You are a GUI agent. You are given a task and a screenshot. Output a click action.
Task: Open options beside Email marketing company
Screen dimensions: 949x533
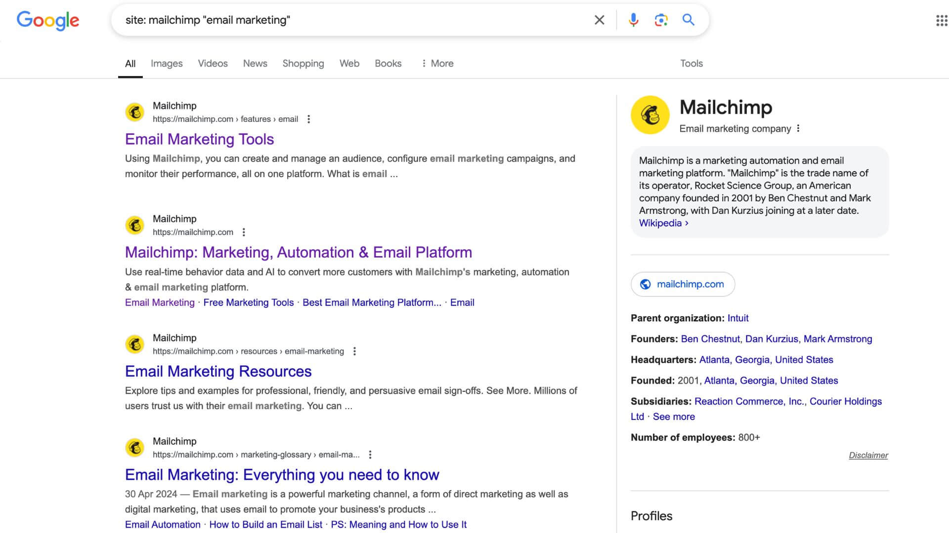(x=798, y=128)
